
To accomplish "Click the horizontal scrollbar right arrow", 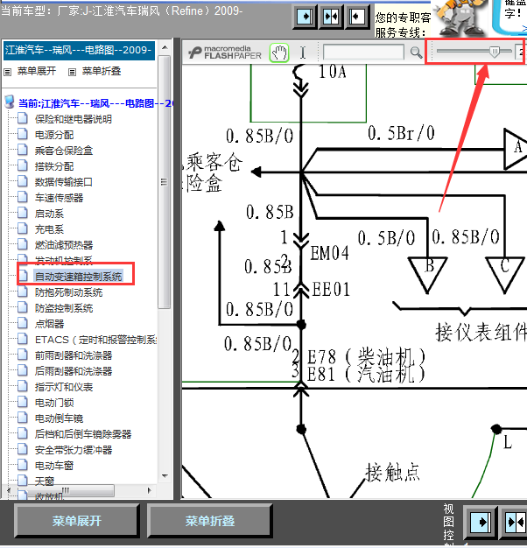I will tap(150, 490).
